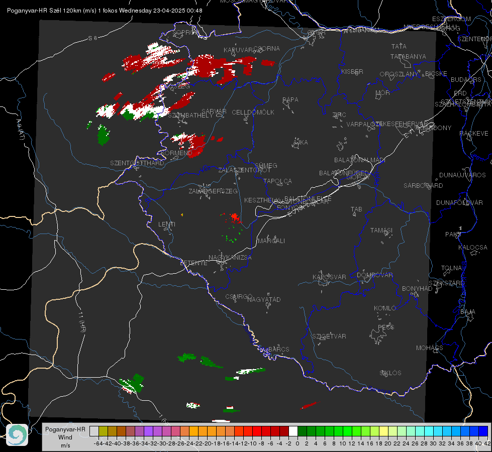Click the SZENTGOTTHARD city label
Screen dimensions: 492x452
(137, 163)
